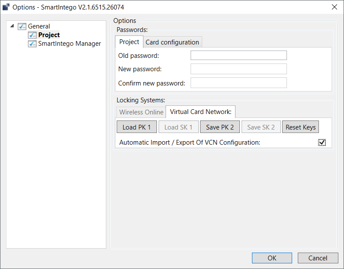Click the SmartIntego Manager node icon
344x269 pixels.
[32, 44]
